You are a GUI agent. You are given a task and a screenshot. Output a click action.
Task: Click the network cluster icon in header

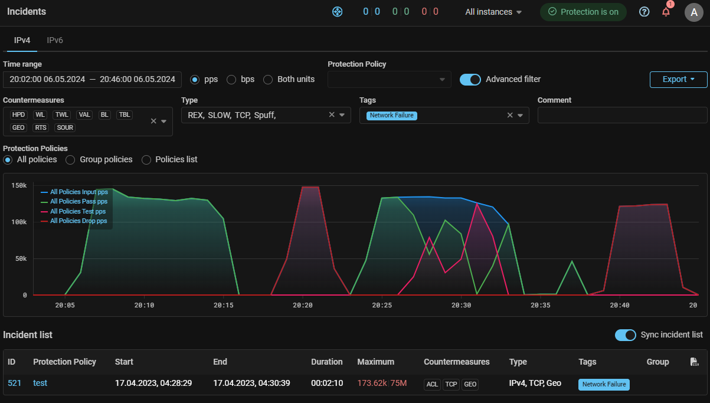click(338, 12)
